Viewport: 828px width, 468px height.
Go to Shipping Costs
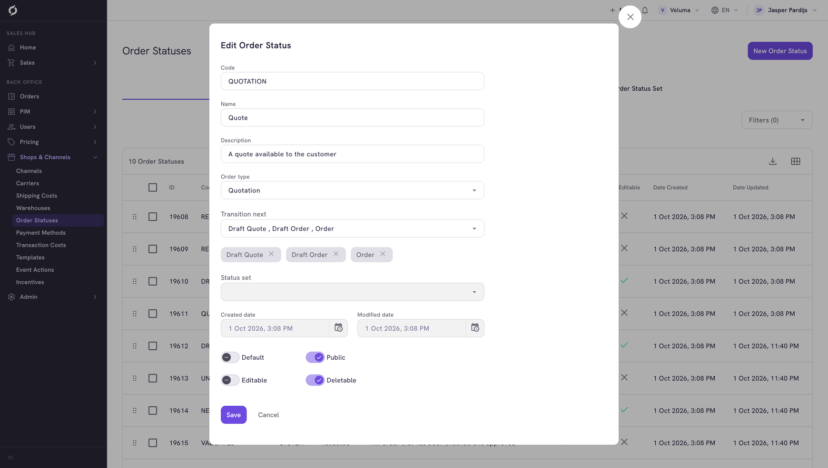tap(37, 196)
